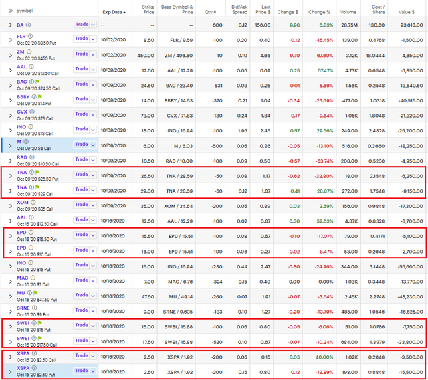Open the MAC symbol link
This screenshot has height=380, width=428.
pyautogui.click(x=23, y=278)
